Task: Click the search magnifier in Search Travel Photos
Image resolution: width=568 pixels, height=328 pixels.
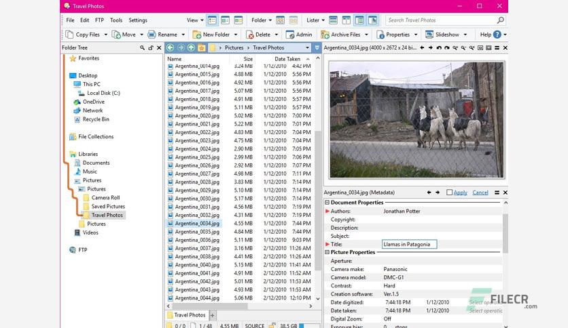Action: coord(500,20)
